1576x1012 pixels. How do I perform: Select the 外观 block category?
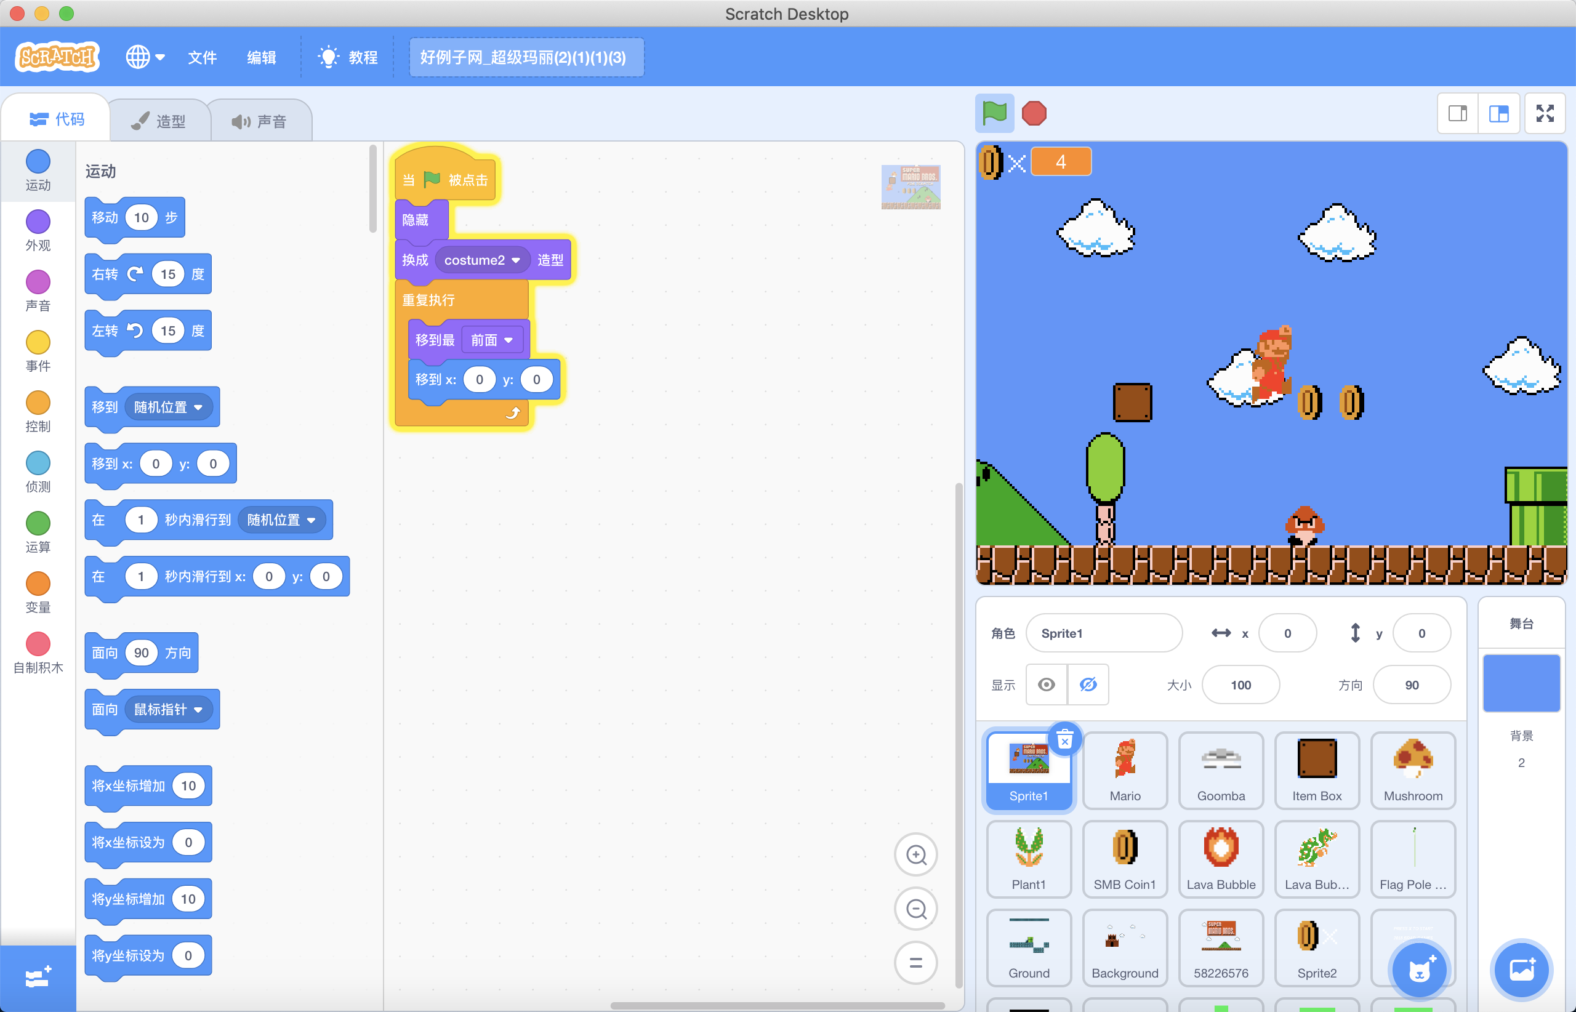click(x=38, y=231)
